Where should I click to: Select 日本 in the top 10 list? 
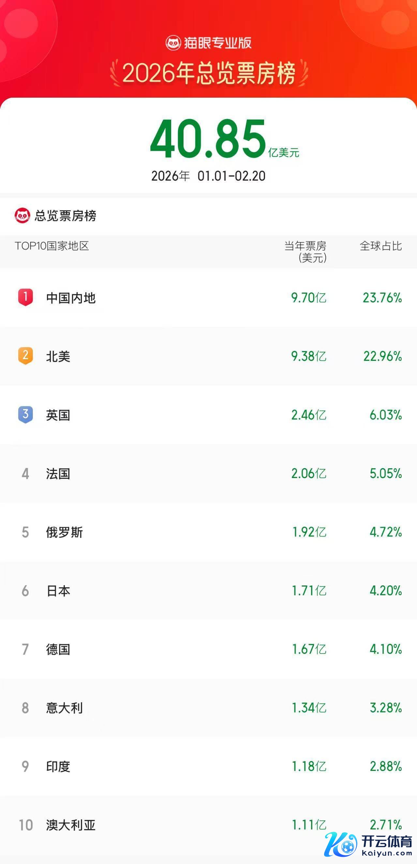(58, 591)
